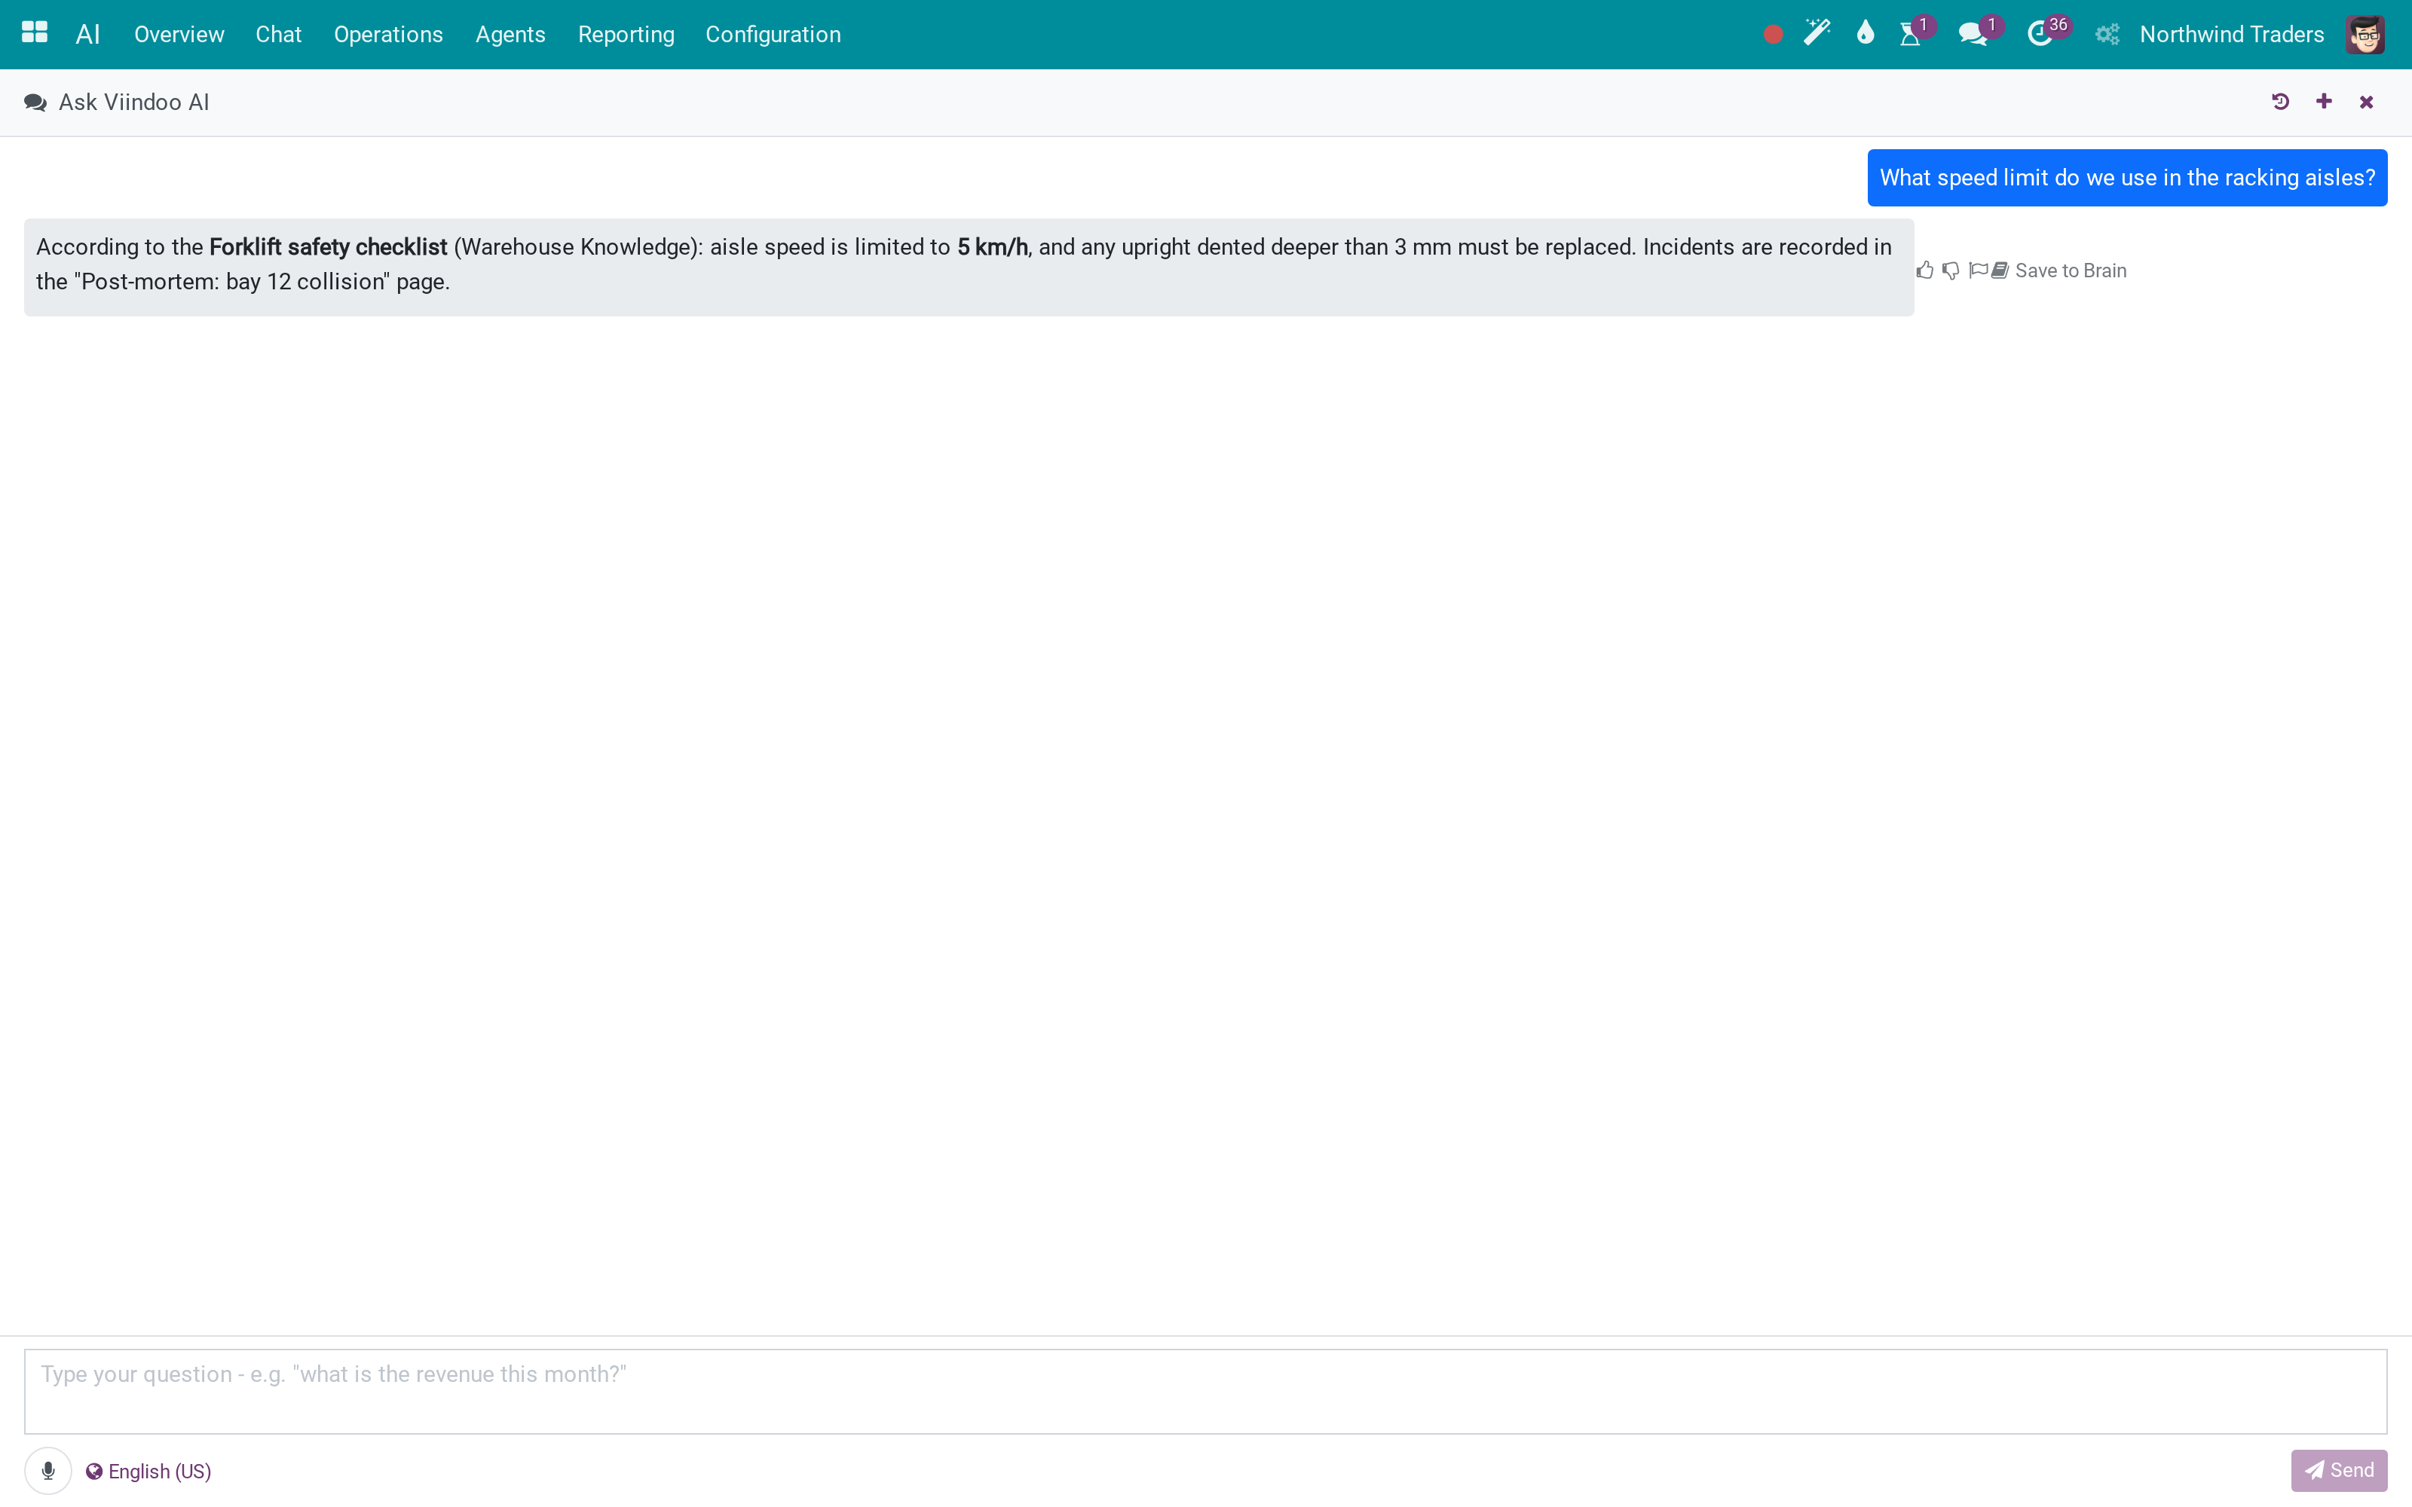Viewport: 2412px width, 1507px height.
Task: Click the bold 5 km/h value
Action: coord(992,247)
